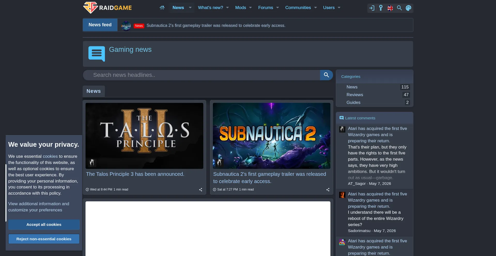Screen dimensions: 496x256
Task: Open AT_Sagor's avatar in latest comments
Action: (342, 129)
